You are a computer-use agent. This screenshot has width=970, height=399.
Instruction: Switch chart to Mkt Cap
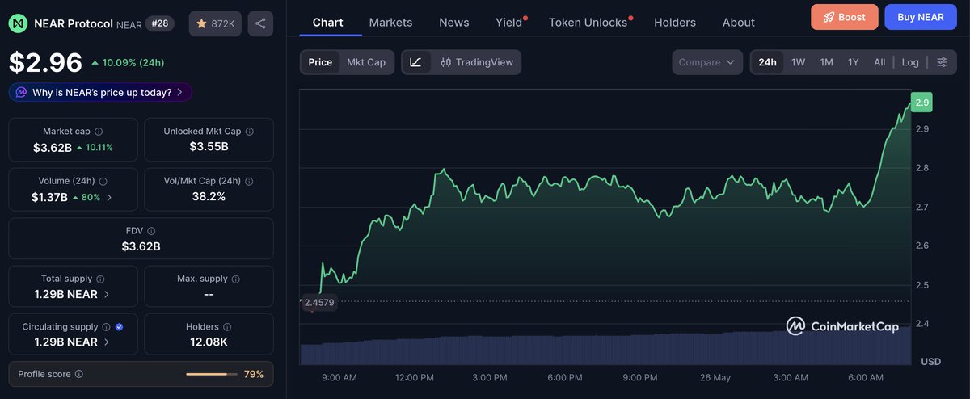tap(366, 62)
